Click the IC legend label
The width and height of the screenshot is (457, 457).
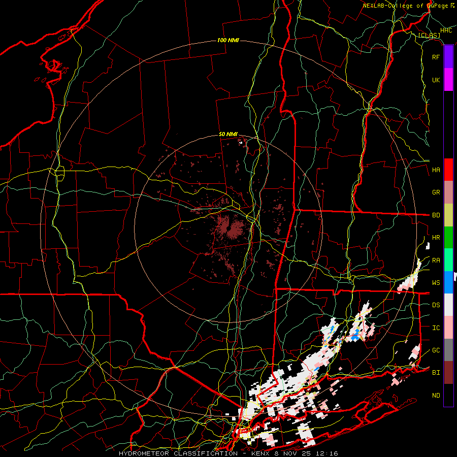pos(436,328)
